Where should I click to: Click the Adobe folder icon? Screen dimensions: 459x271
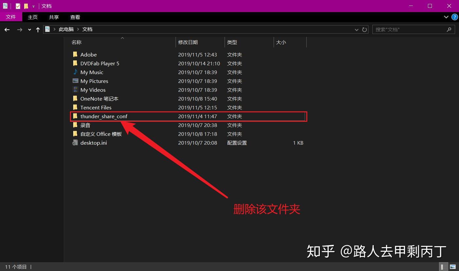point(75,55)
